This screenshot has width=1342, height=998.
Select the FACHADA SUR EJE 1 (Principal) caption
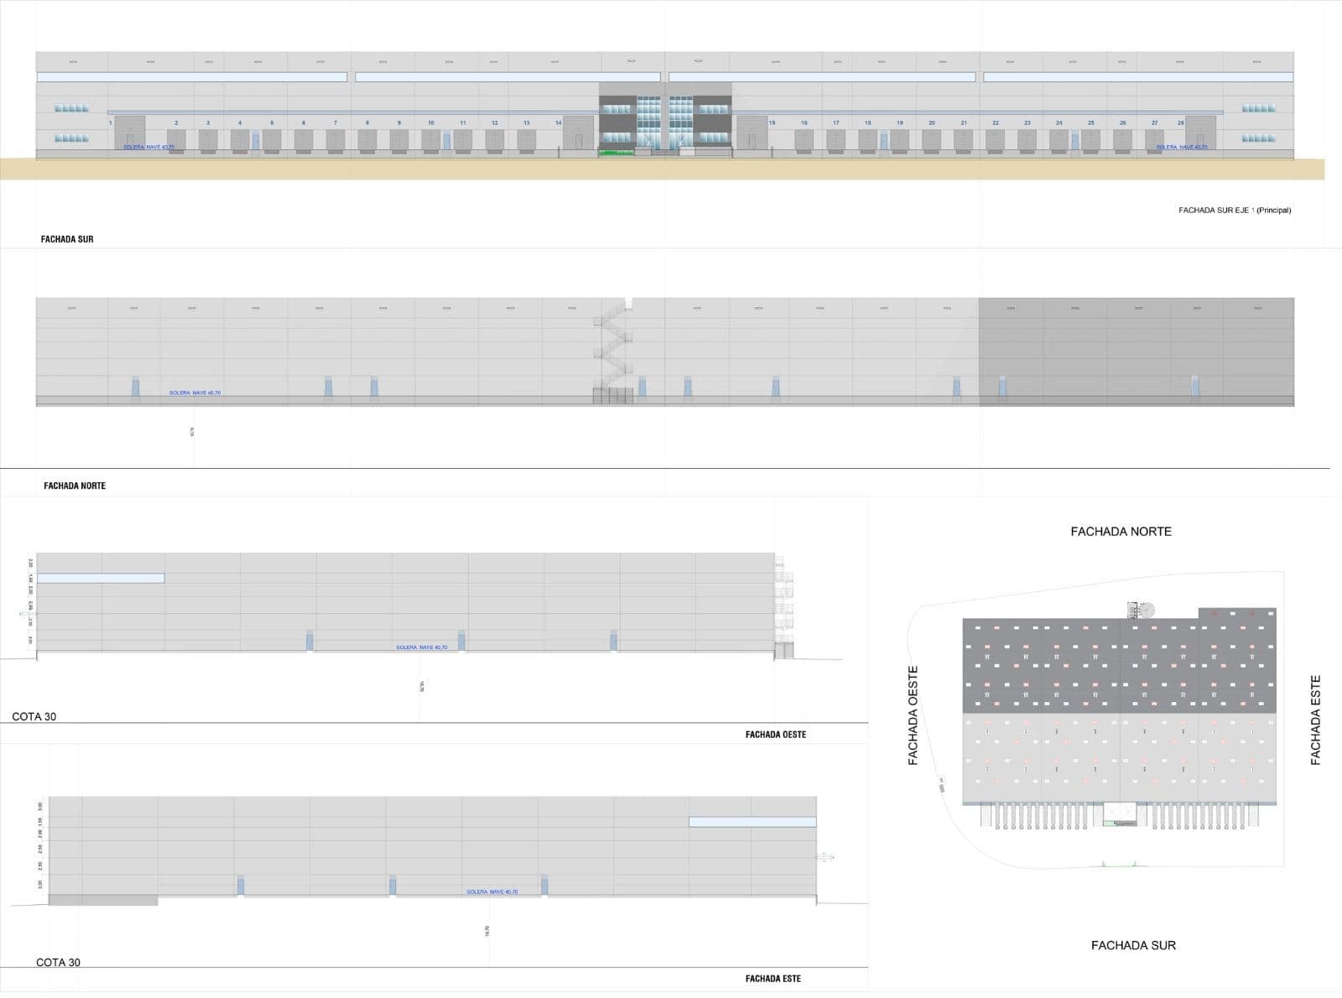pos(1235,211)
